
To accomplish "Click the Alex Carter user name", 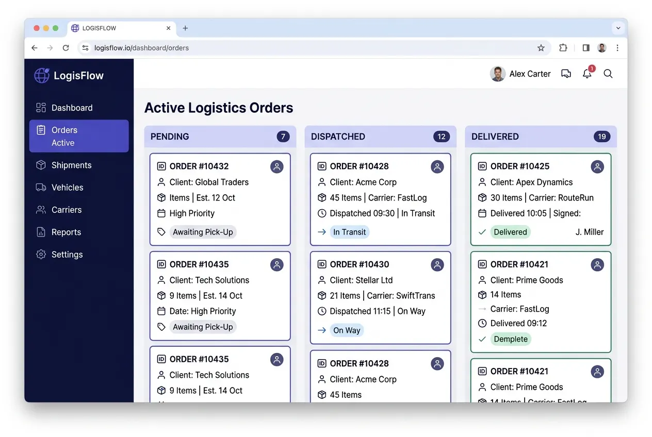I will pos(530,74).
